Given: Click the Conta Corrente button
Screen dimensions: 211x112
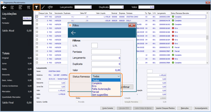Looking at the screenshot, I should tap(108, 108).
